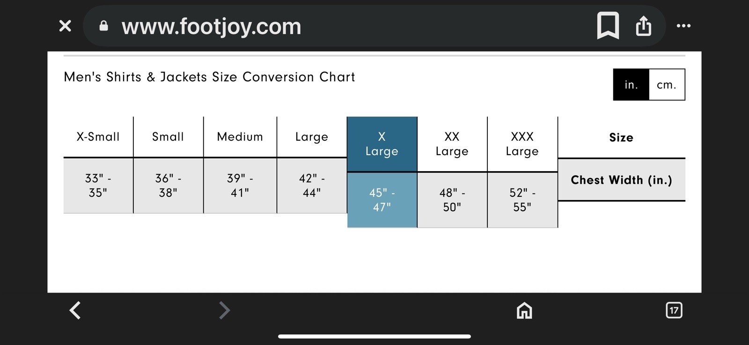This screenshot has width=749, height=345.
Task: Select the X-Small size column
Action: 98,137
